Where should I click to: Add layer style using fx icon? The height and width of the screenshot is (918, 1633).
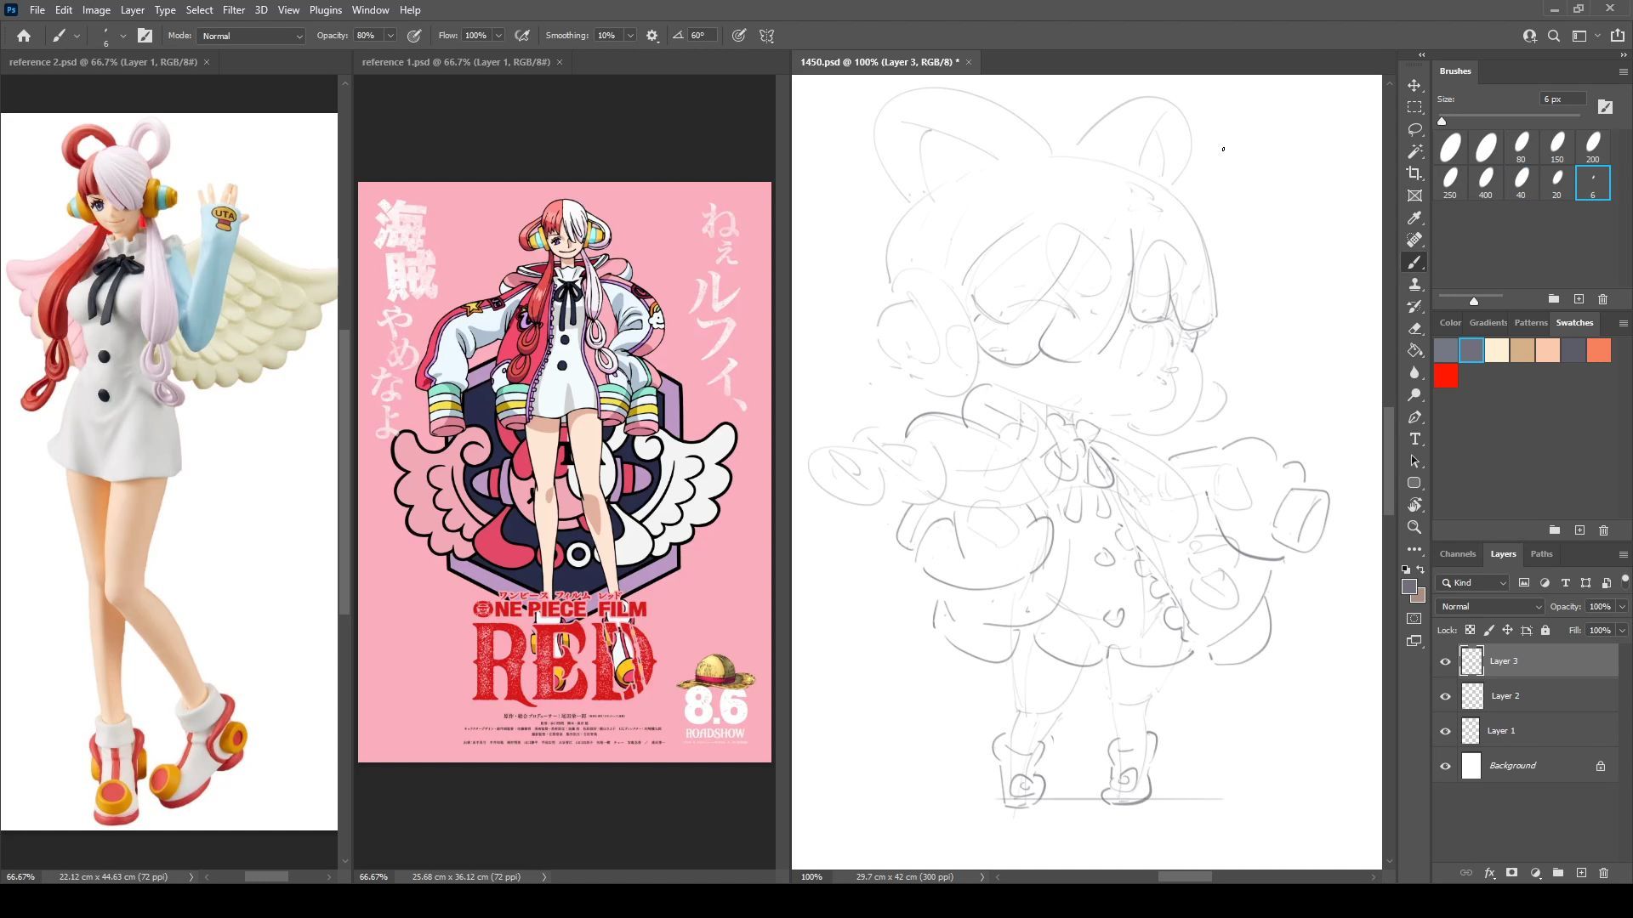click(x=1489, y=873)
